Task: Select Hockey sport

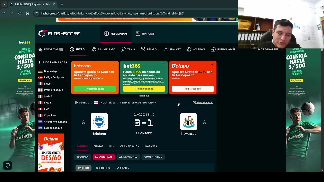Action: click(x=172, y=49)
